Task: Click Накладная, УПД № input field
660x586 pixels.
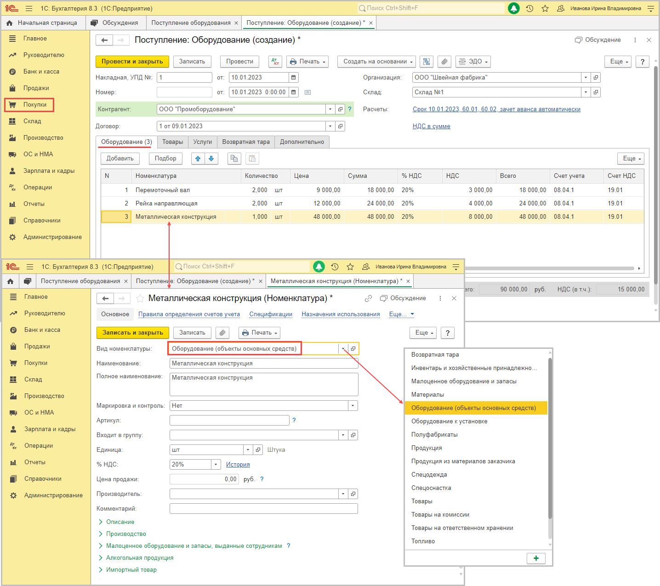Action: [x=184, y=78]
